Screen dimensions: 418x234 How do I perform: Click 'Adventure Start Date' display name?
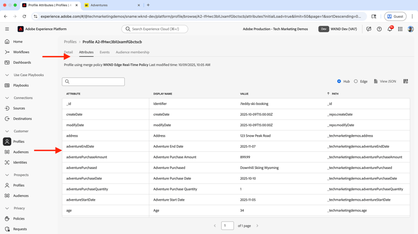pos(169,200)
